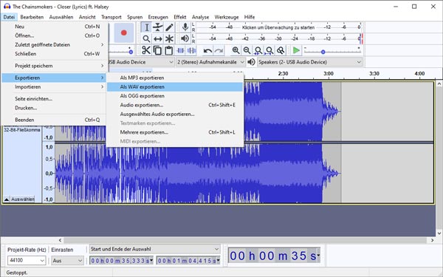Open the 2 (Stereo) Aufnahmekanäle dropdown
The height and width of the screenshot is (277, 443).
[x=210, y=62]
